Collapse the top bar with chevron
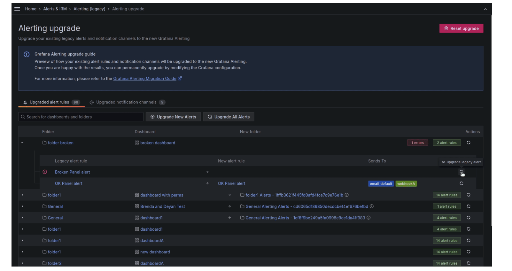512x271 pixels. click(x=485, y=9)
